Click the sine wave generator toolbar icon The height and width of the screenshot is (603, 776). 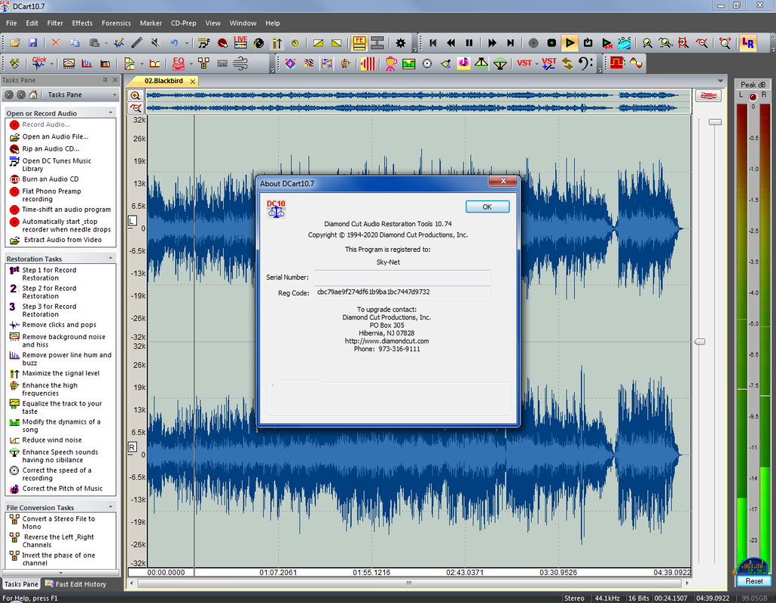pyautogui.click(x=636, y=63)
